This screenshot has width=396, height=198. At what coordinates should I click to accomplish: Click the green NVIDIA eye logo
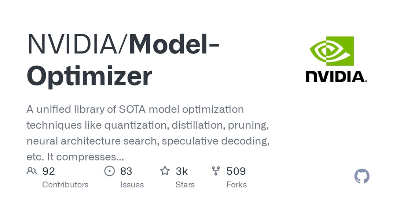(x=332, y=51)
